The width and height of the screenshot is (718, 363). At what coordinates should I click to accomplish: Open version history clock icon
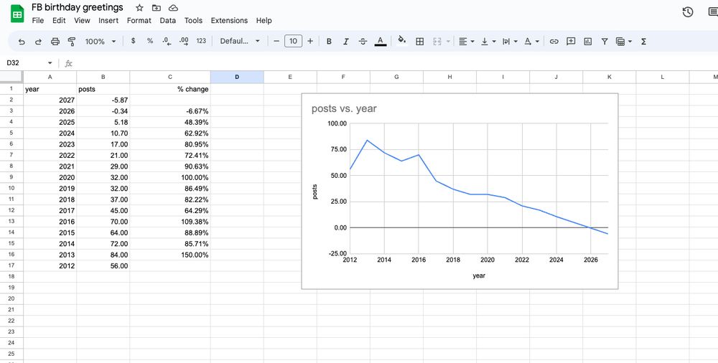pos(687,12)
